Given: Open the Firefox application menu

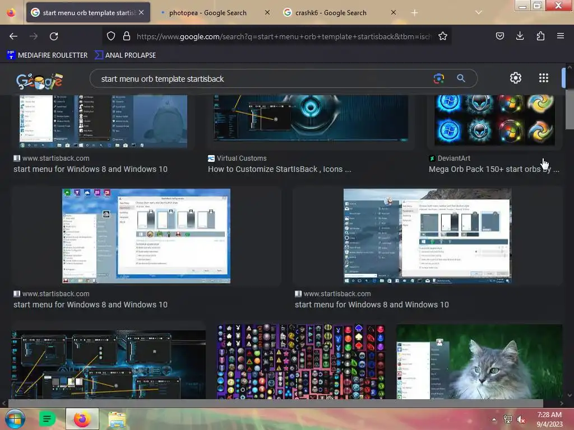Looking at the screenshot, I should pyautogui.click(x=561, y=36).
